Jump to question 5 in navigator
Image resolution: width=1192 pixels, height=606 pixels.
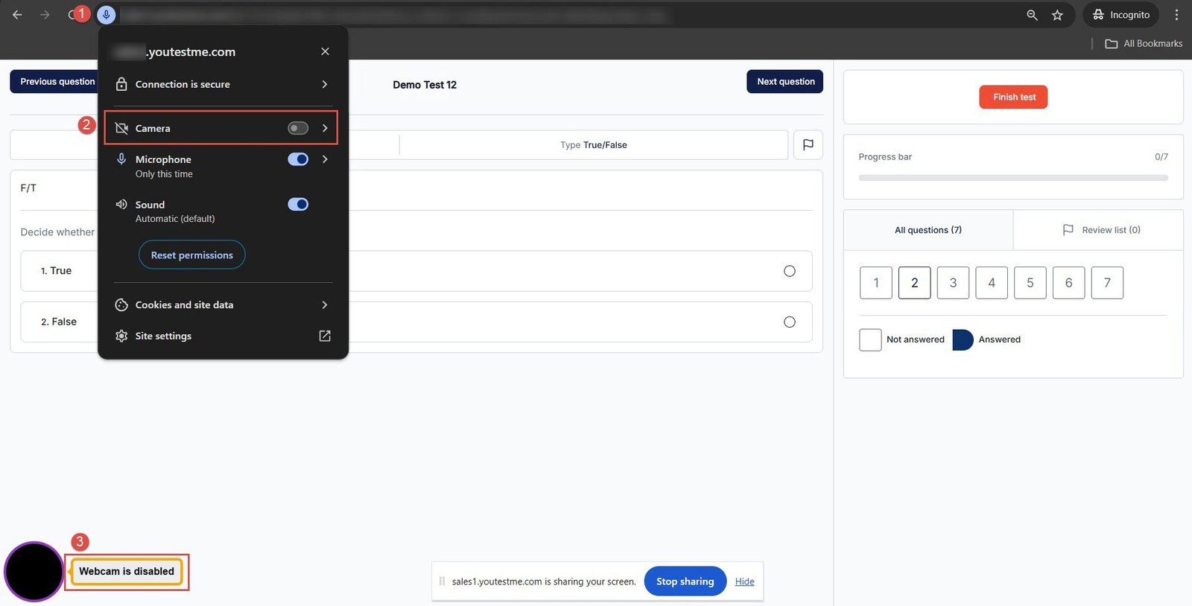coord(1030,283)
